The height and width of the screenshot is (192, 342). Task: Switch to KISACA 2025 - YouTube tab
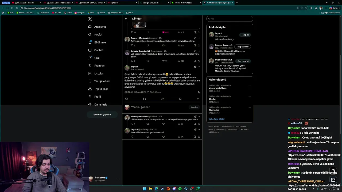27,3
